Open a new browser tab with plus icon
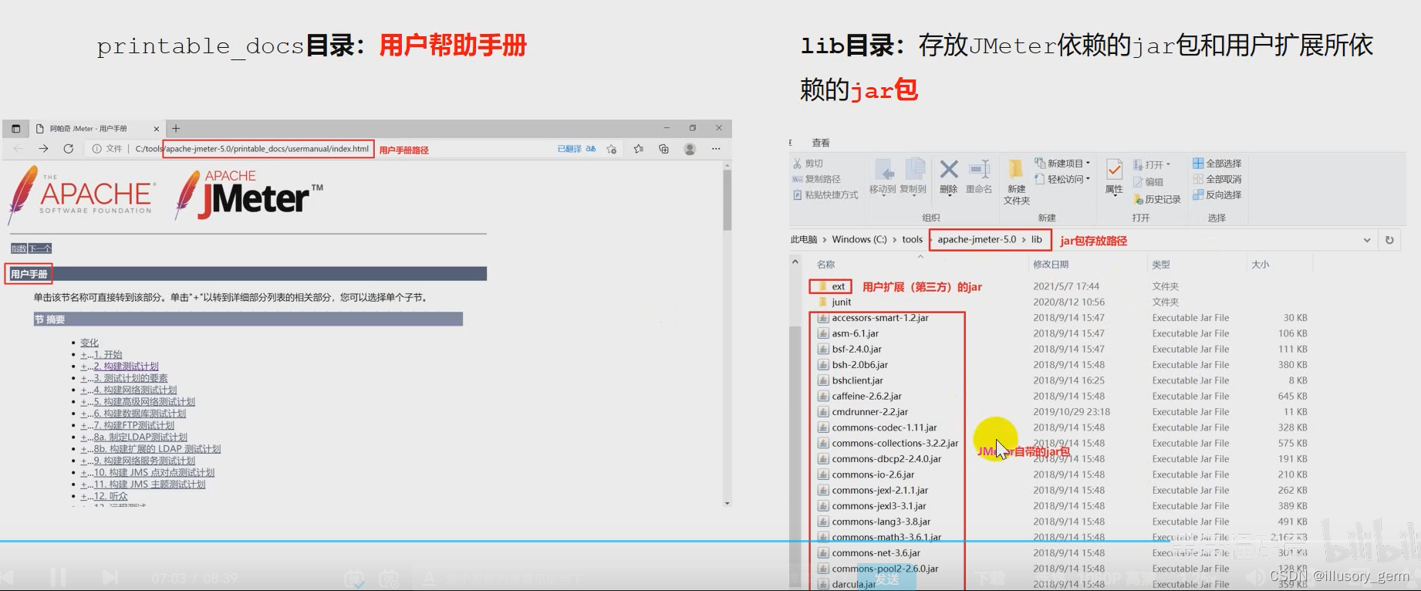The image size is (1421, 591). point(176,129)
